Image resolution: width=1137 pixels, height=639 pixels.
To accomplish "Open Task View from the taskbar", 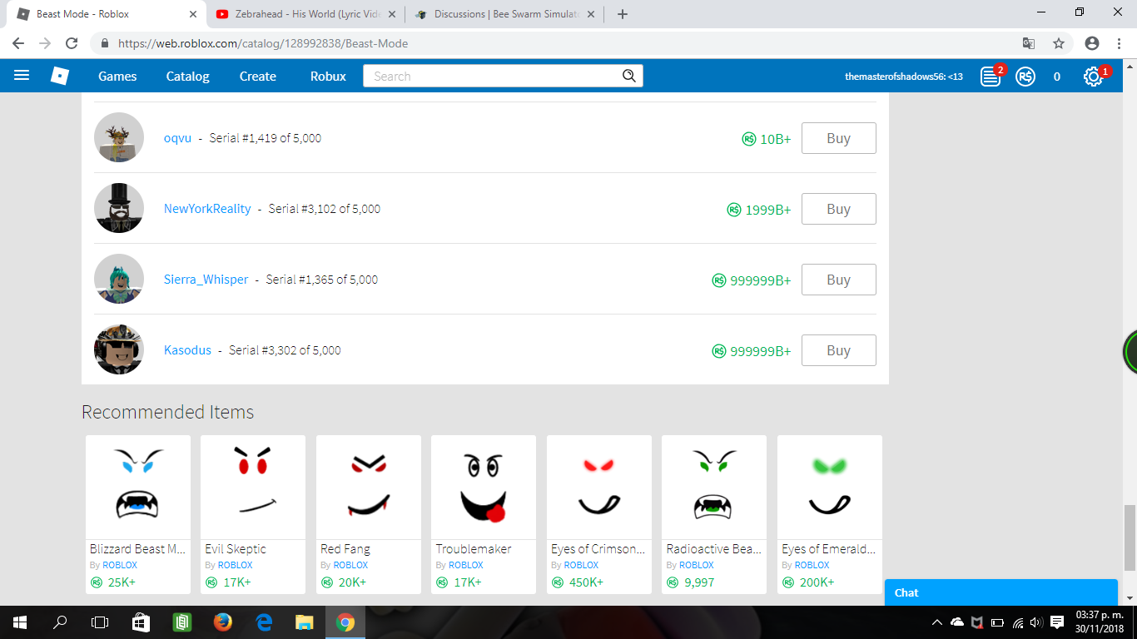I will pos(100,622).
